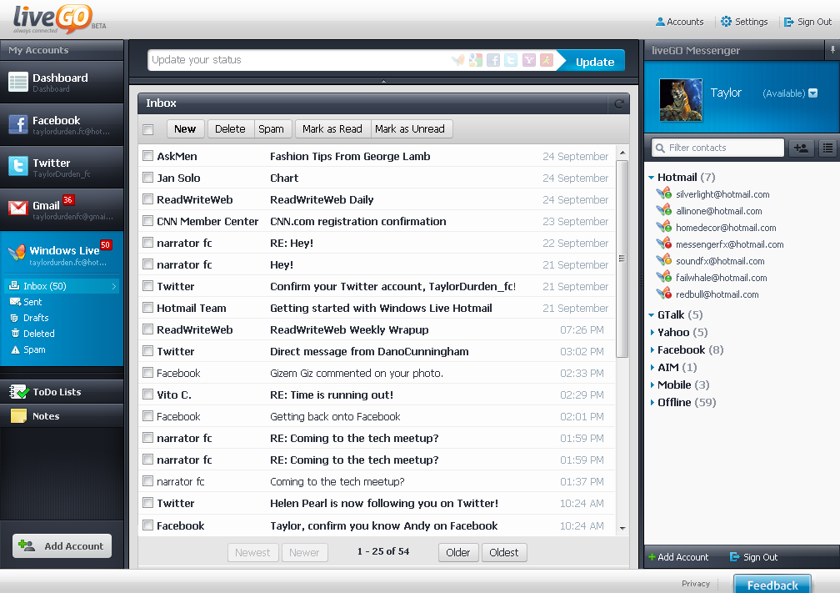840x593 pixels.
Task: Select checkbox for Helen Pearl Twitter message
Action: tap(148, 502)
